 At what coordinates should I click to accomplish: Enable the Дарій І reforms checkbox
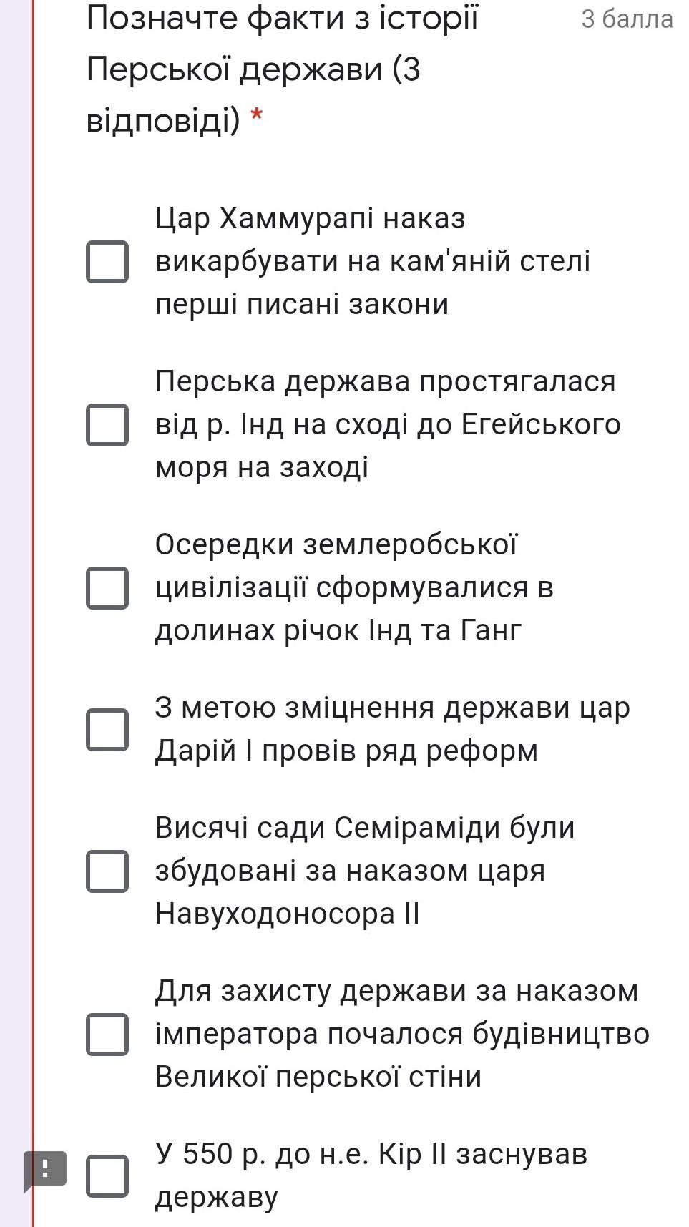coord(107,730)
